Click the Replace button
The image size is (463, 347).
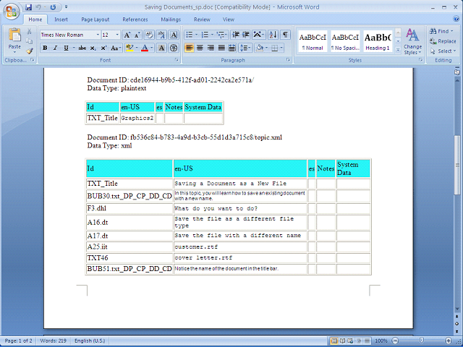443,41
